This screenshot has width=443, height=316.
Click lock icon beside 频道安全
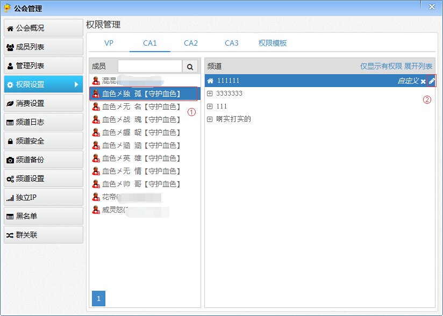pyautogui.click(x=10, y=141)
